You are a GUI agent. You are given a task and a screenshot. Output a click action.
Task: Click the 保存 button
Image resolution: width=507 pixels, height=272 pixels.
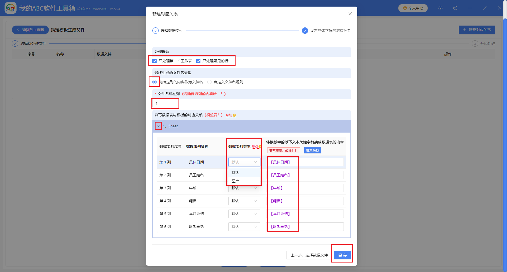pos(342,255)
